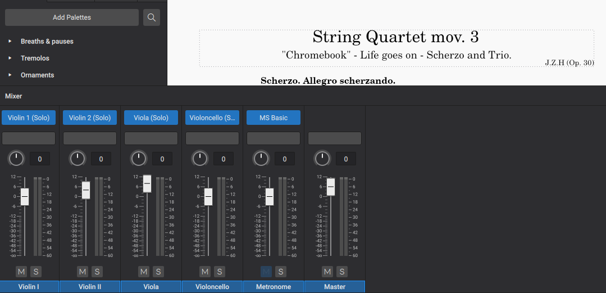Image resolution: width=606 pixels, height=293 pixels.
Task: Select the Master channel label
Action: [x=335, y=287]
